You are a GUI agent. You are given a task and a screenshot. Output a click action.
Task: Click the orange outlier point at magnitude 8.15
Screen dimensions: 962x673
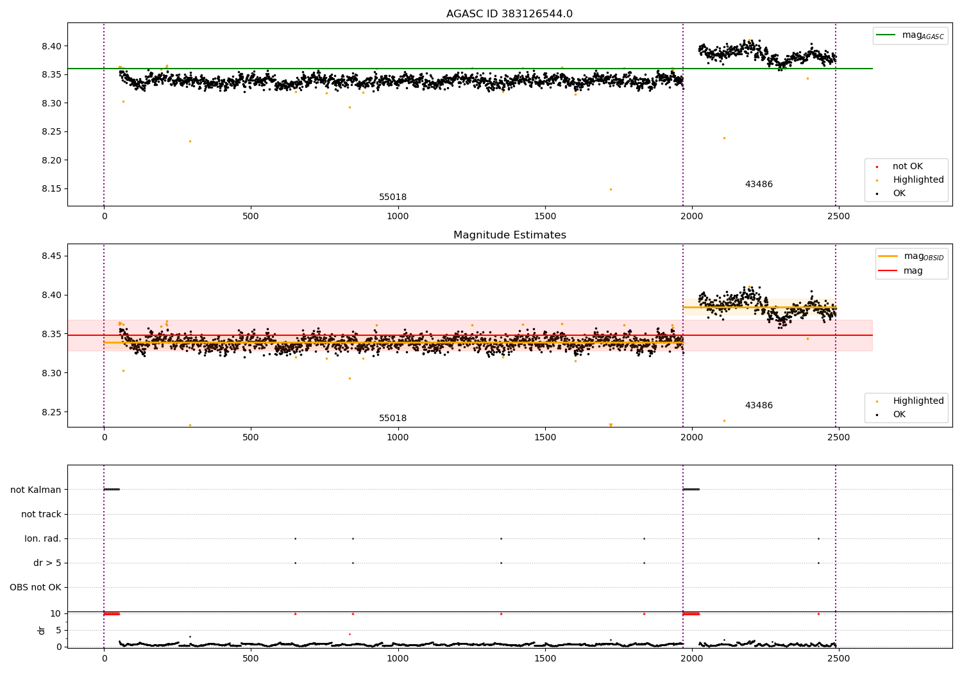point(611,189)
